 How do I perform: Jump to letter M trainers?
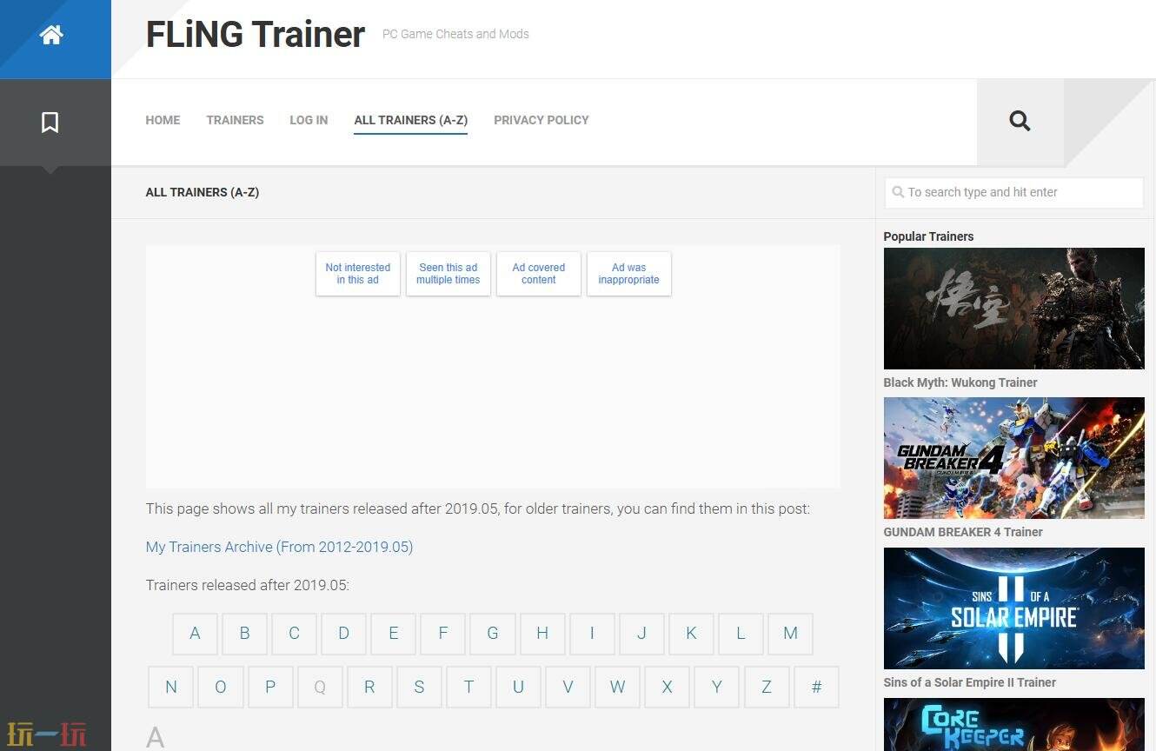click(790, 634)
